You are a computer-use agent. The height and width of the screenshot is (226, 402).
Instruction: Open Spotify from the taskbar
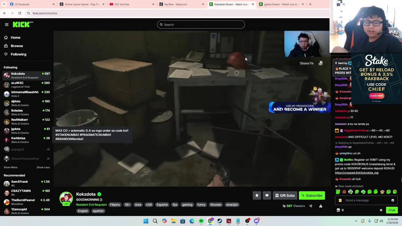click(x=201, y=221)
